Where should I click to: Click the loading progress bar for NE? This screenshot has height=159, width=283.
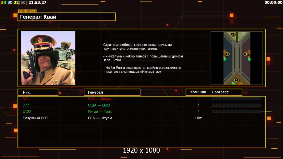point(237,99)
